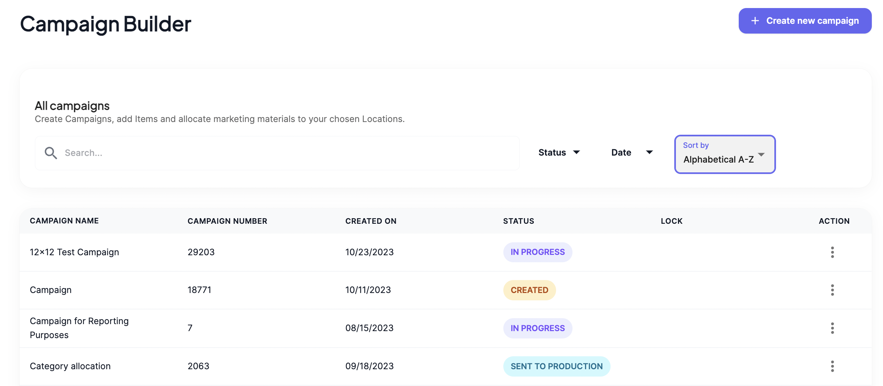Click the Created On column header
883x386 pixels.
(x=371, y=221)
